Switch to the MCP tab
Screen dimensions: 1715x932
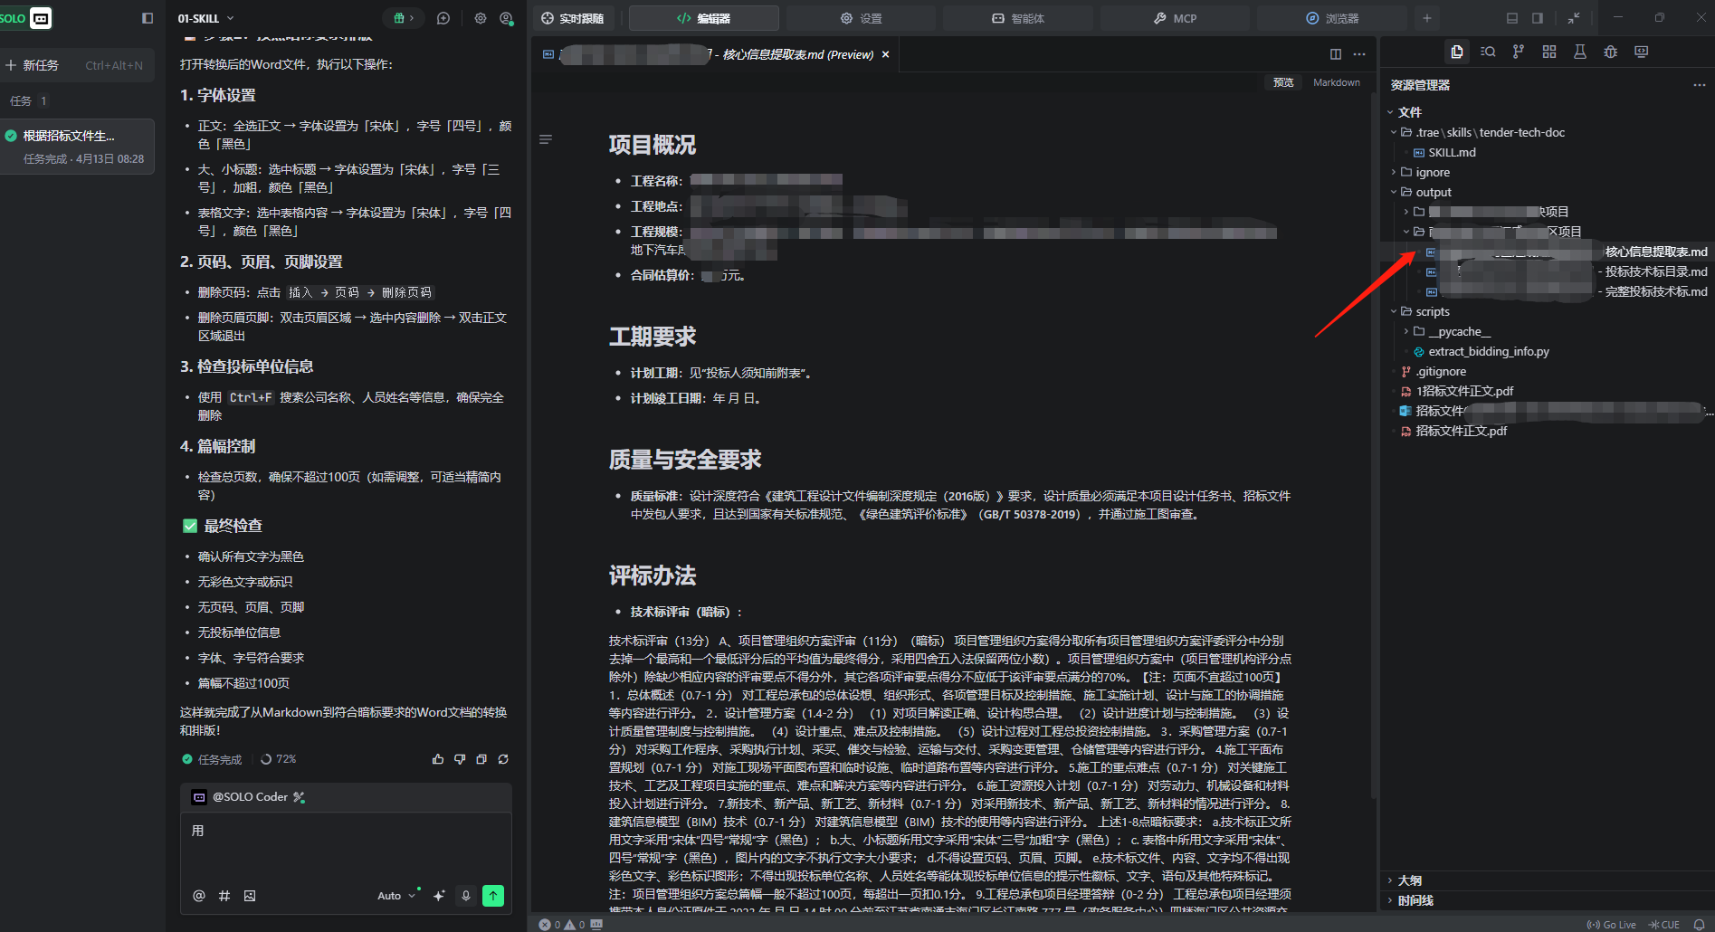(x=1175, y=18)
